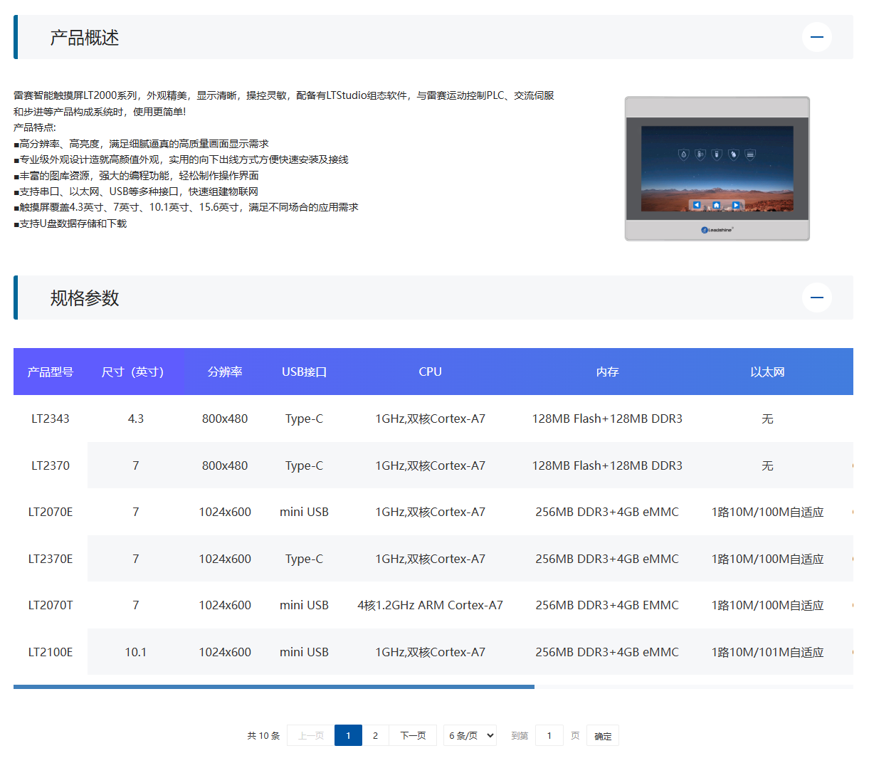The height and width of the screenshot is (768, 869).
Task: Click the rightmost lined shield icon
Action: (750, 154)
